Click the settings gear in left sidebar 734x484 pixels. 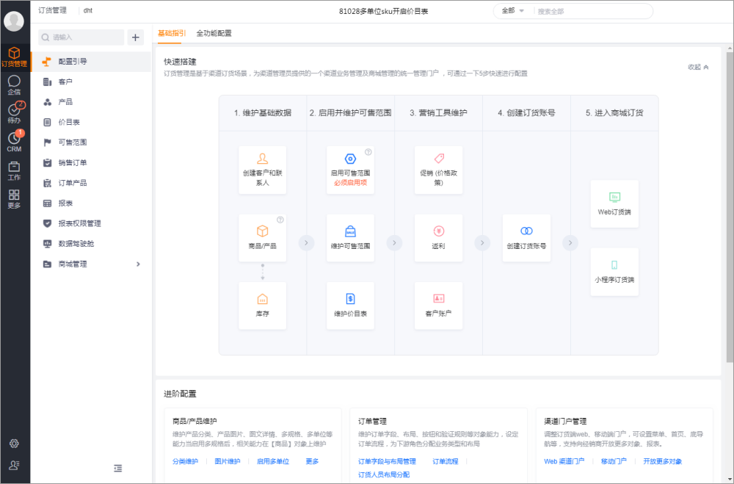(14, 444)
